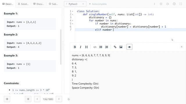Insert link in notes toolbar
186x104 pixels.
tap(115, 47)
